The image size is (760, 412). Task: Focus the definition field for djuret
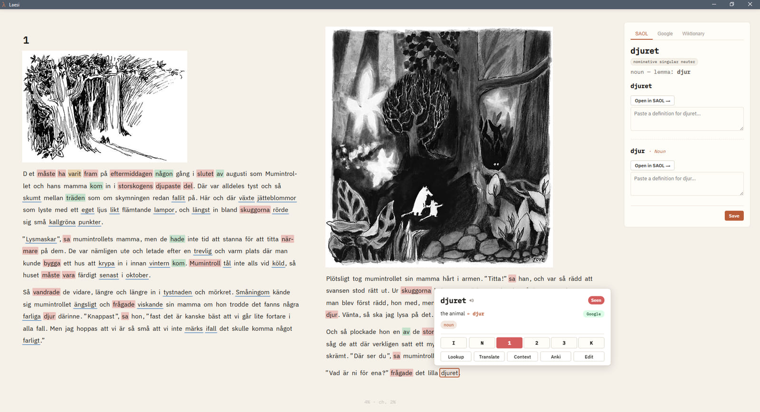tap(687, 119)
